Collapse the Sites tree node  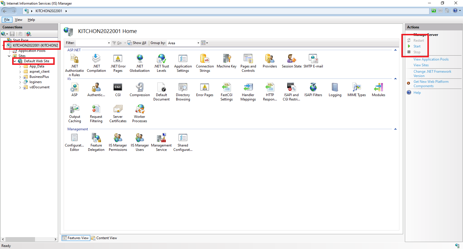tap(9, 56)
